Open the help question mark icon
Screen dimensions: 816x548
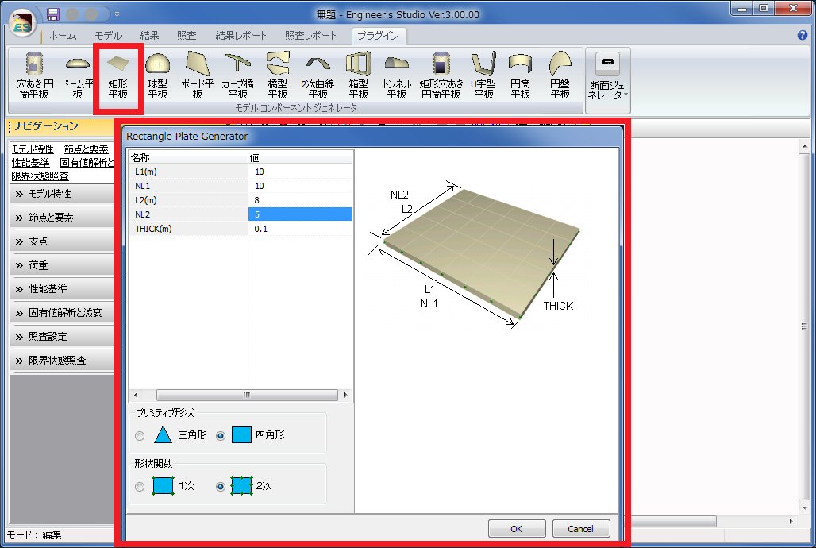point(802,35)
